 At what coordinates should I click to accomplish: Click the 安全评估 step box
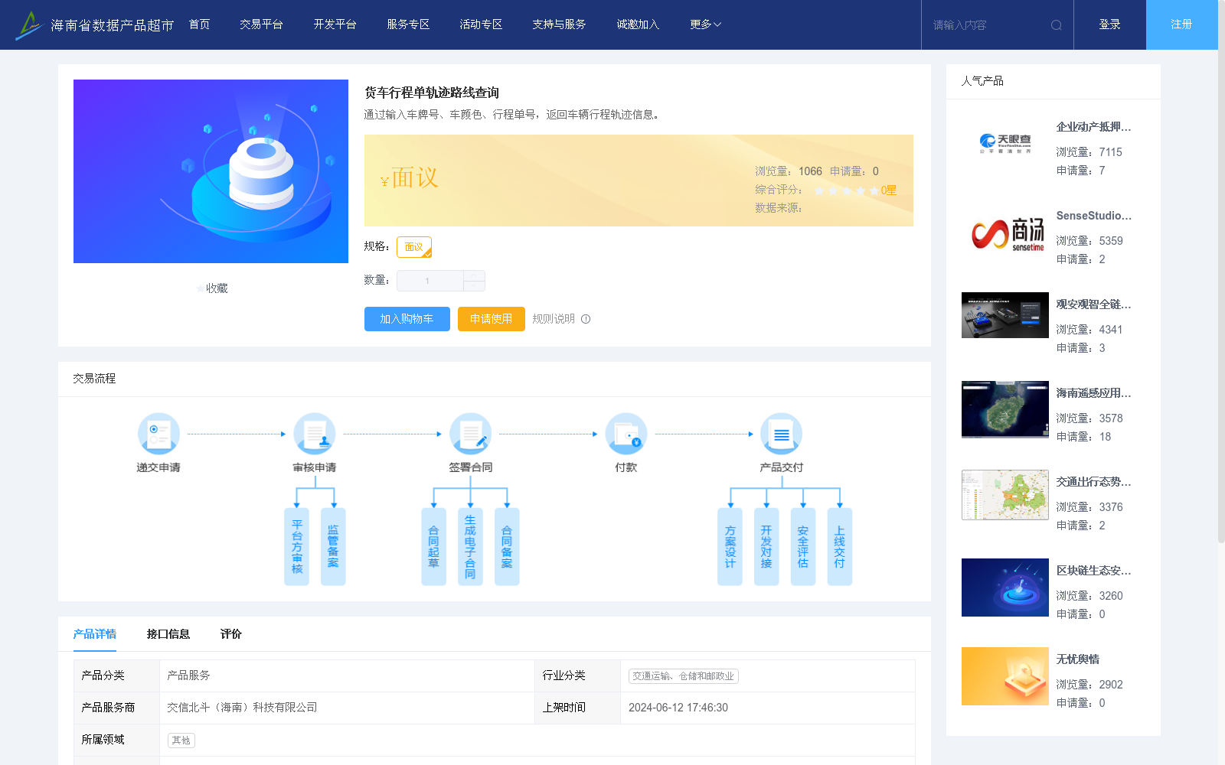click(803, 546)
